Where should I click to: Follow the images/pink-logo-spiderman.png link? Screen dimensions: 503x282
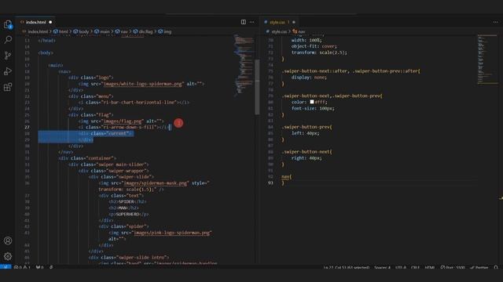click(x=172, y=233)
